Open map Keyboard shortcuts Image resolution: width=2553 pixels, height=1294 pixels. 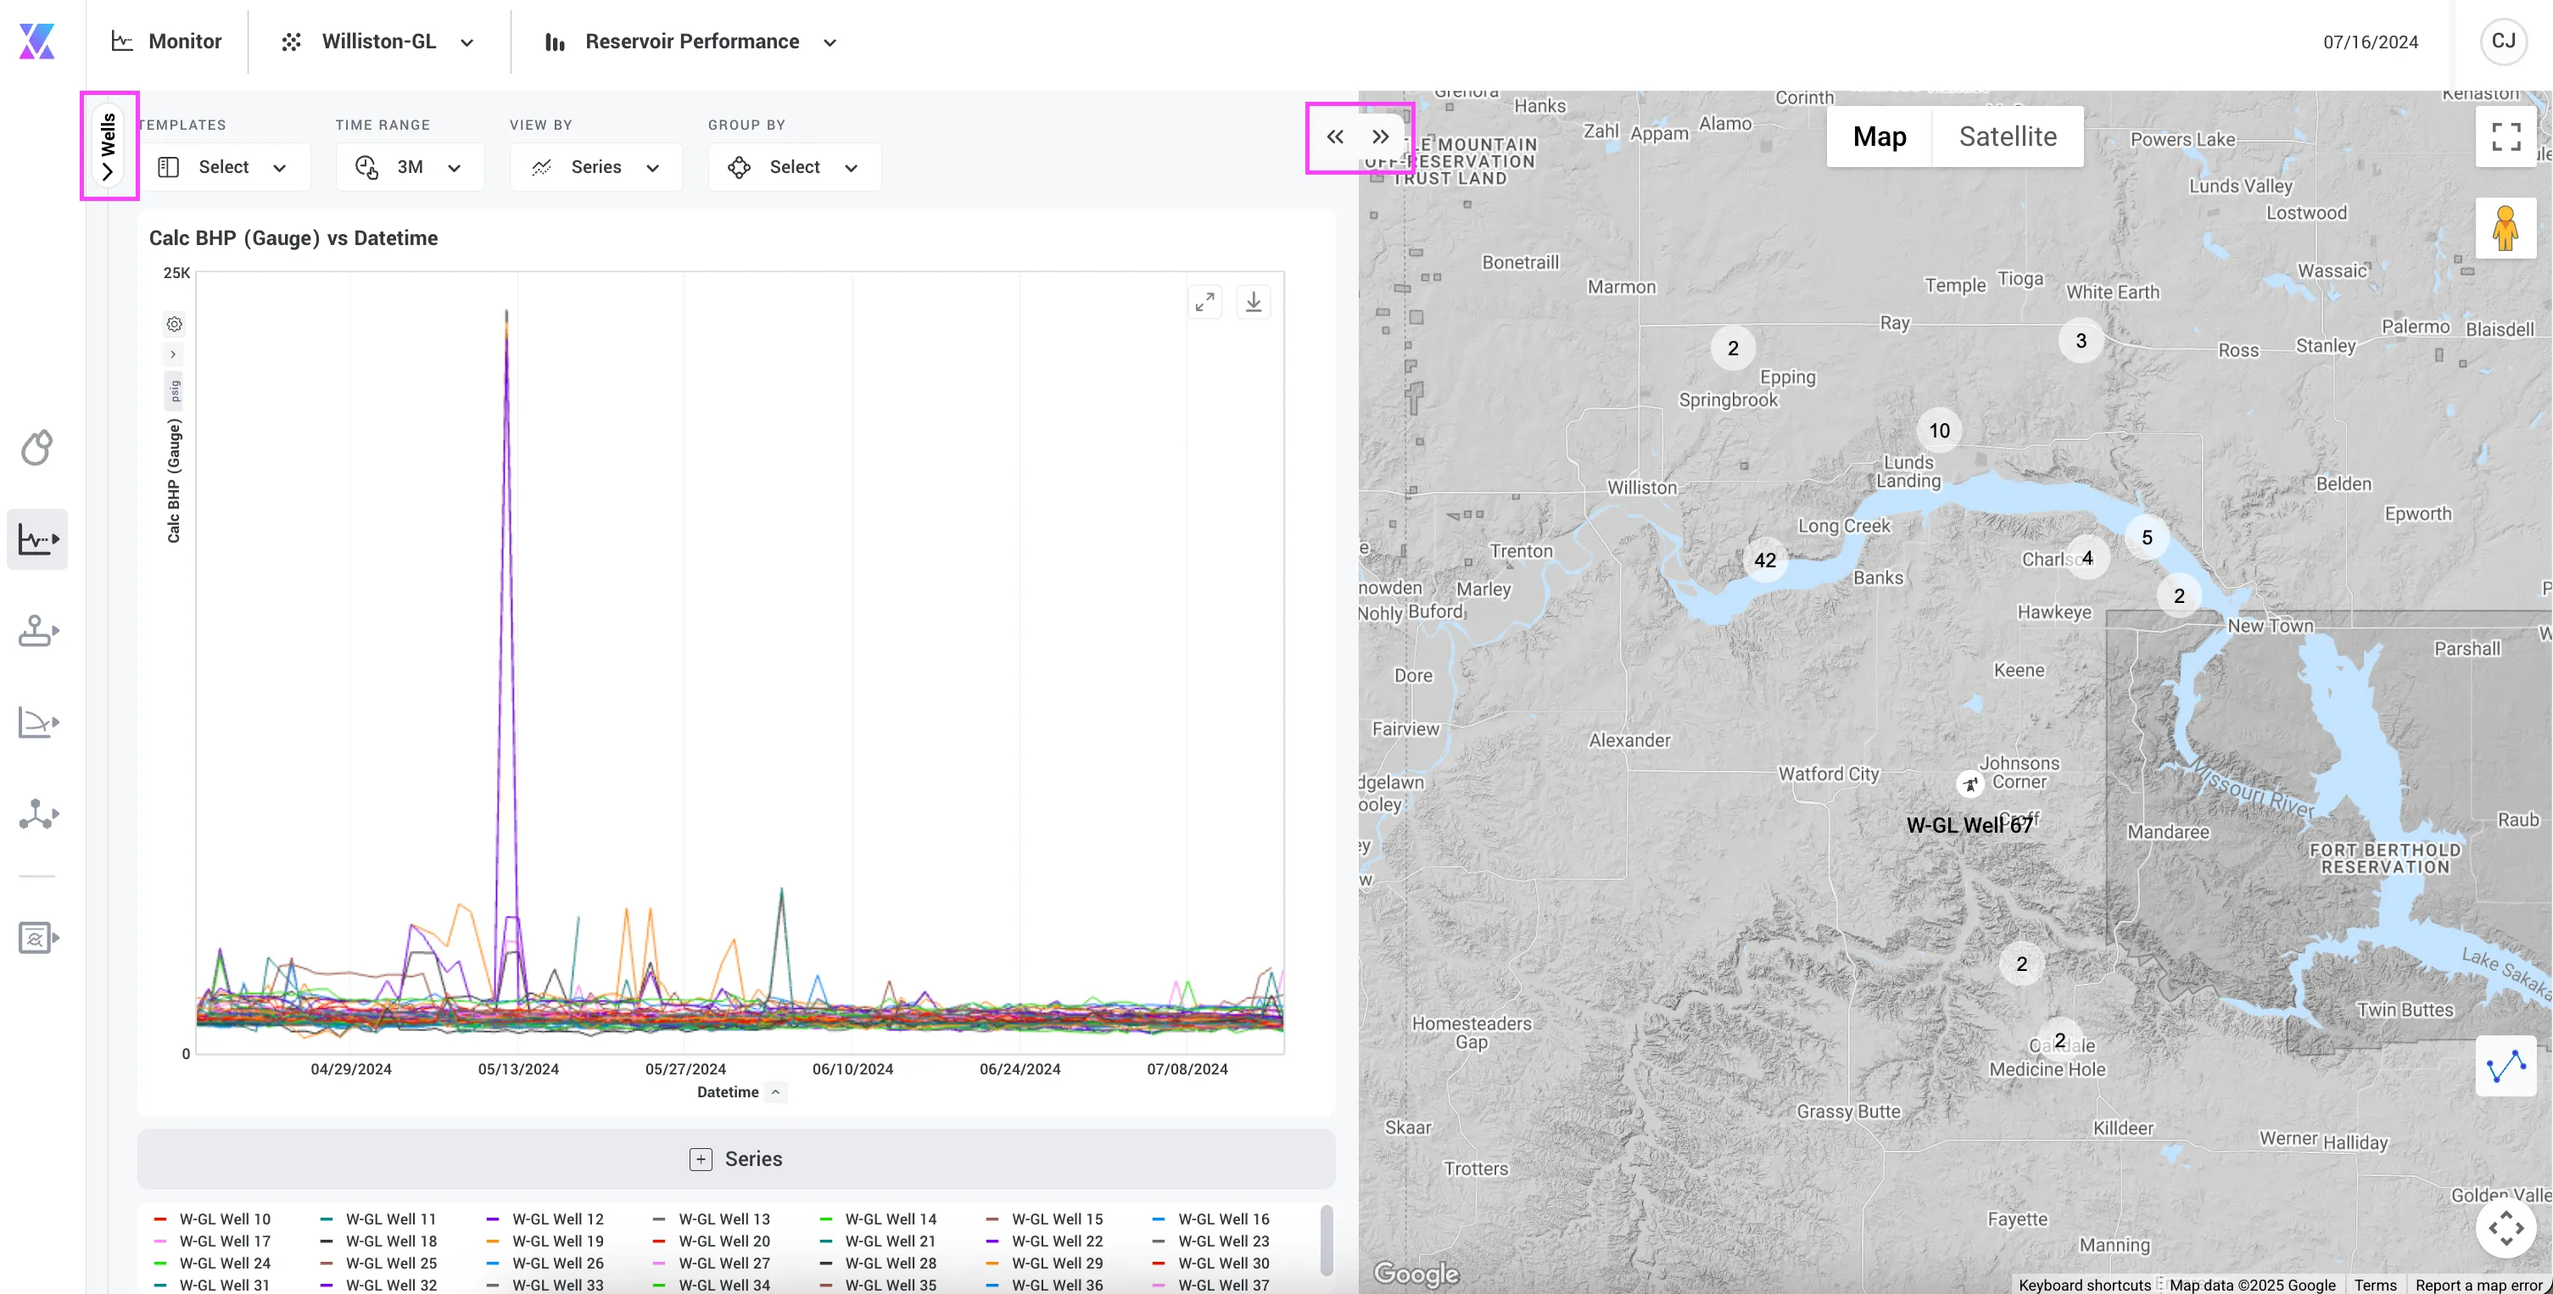pos(2084,1285)
